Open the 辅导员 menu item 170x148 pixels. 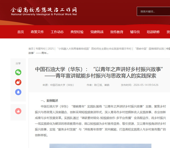pos(135,32)
